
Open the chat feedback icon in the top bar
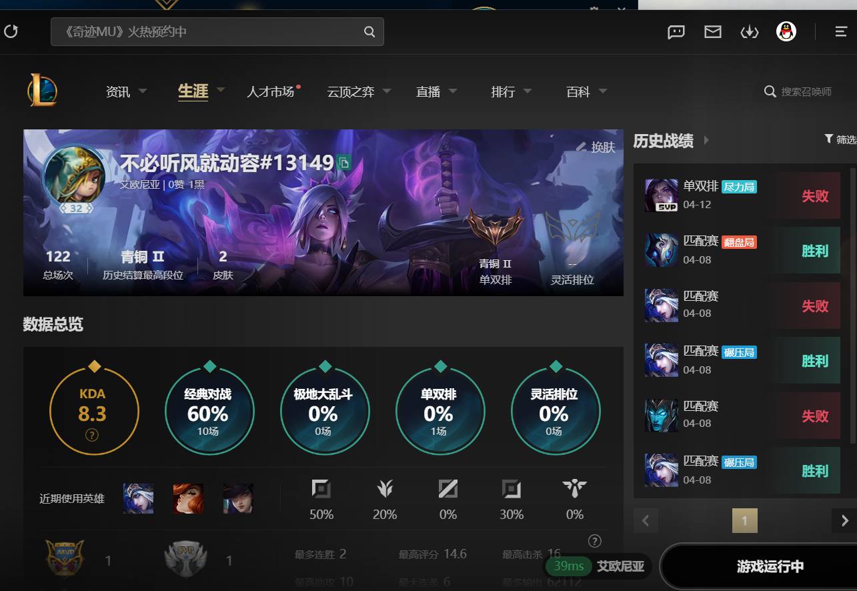click(x=676, y=31)
